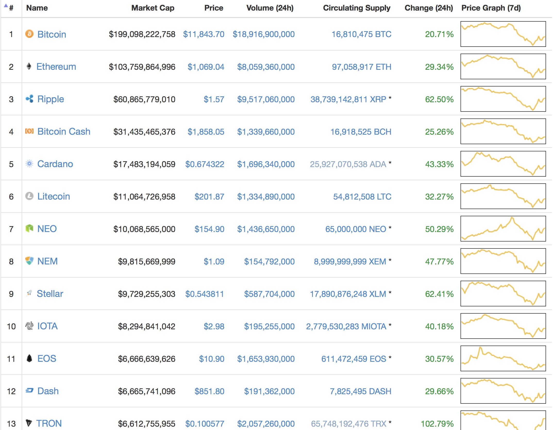Click Bitcoin market cap $199,098,222,758
553x430 pixels.
(142, 34)
